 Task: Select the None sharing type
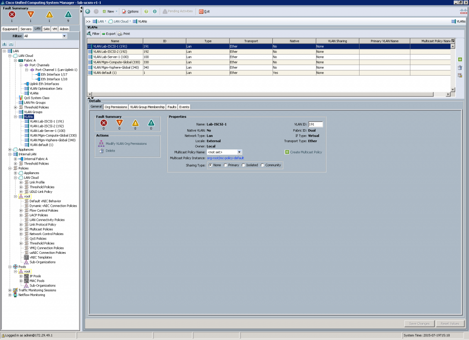tap(211, 165)
